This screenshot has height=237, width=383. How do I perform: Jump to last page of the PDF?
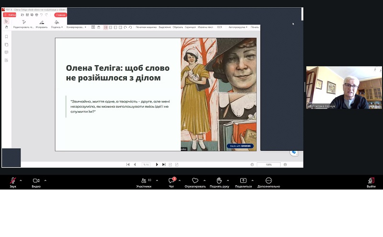click(x=164, y=165)
